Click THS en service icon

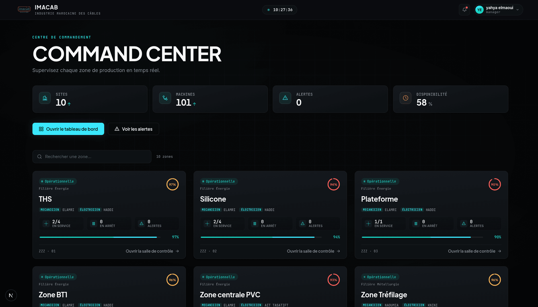pos(46,224)
